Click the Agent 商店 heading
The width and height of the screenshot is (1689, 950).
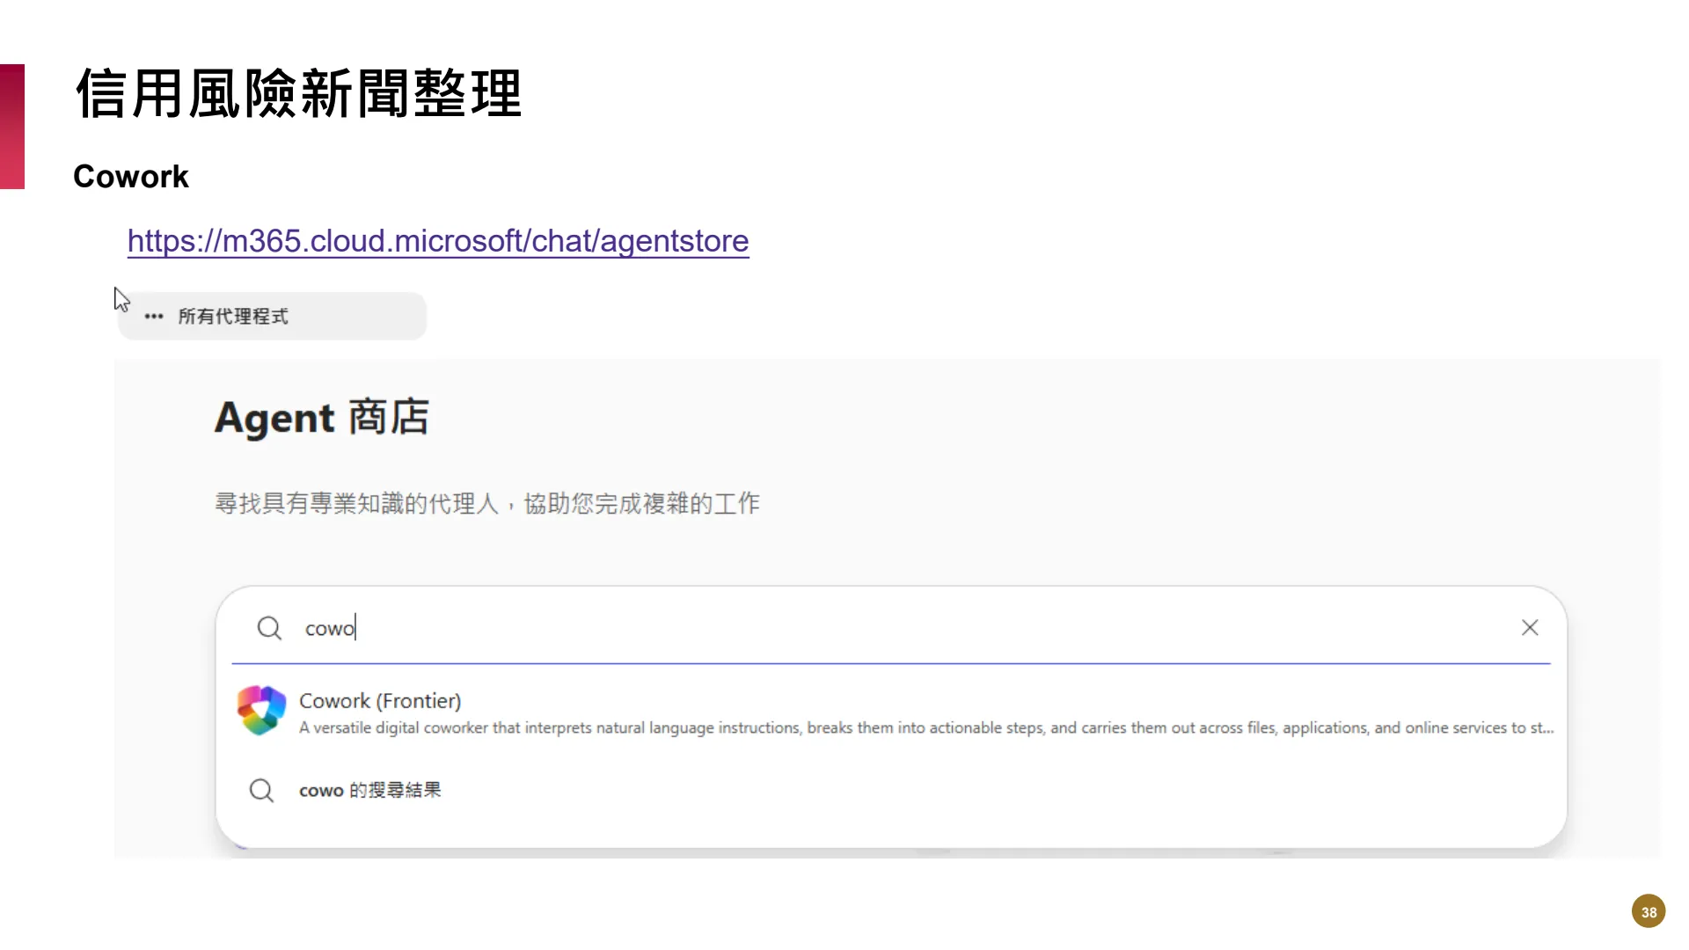[322, 418]
